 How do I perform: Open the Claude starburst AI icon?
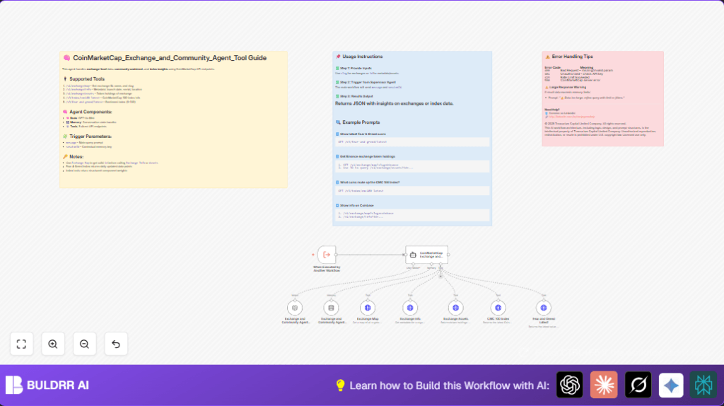[604, 385]
